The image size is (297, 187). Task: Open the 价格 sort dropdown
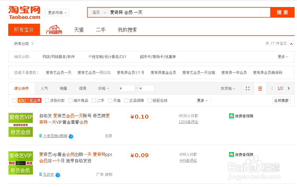(x=104, y=88)
